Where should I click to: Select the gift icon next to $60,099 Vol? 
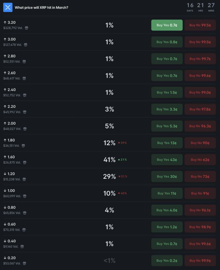(x=24, y=196)
